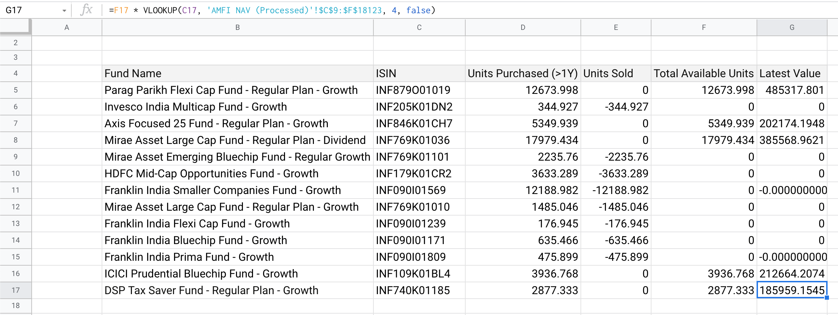
Task: Click units sold -344.927 cell
Action: tap(616, 107)
